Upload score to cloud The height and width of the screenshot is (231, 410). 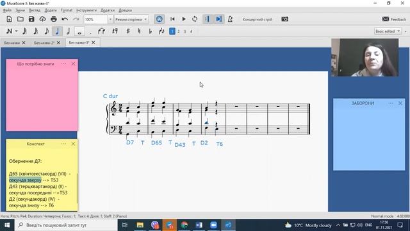coord(42,19)
